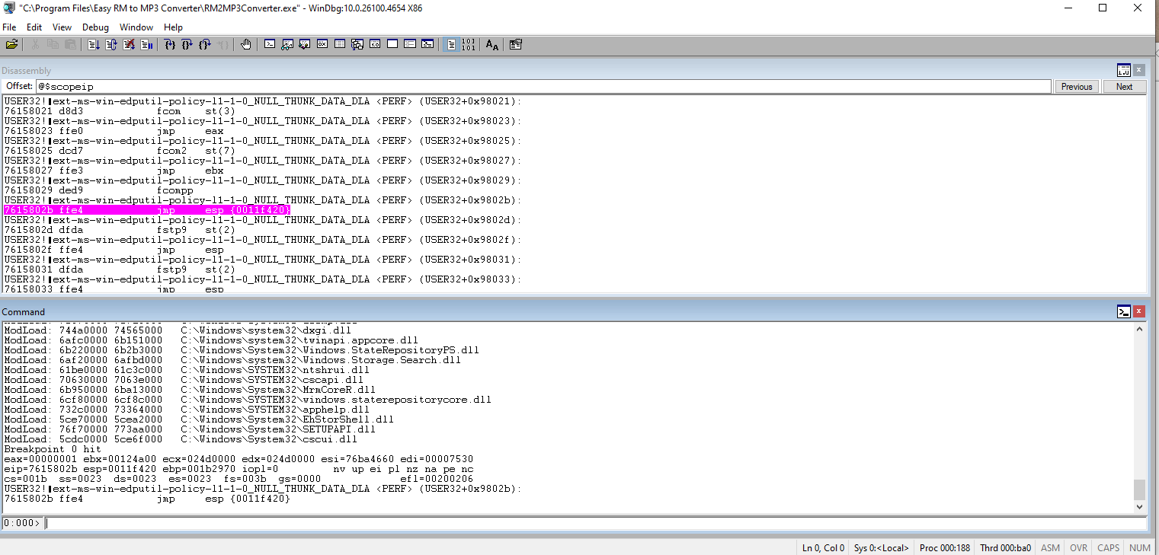Open the Debug menu
Image resolution: width=1159 pixels, height=555 pixels.
coord(95,27)
